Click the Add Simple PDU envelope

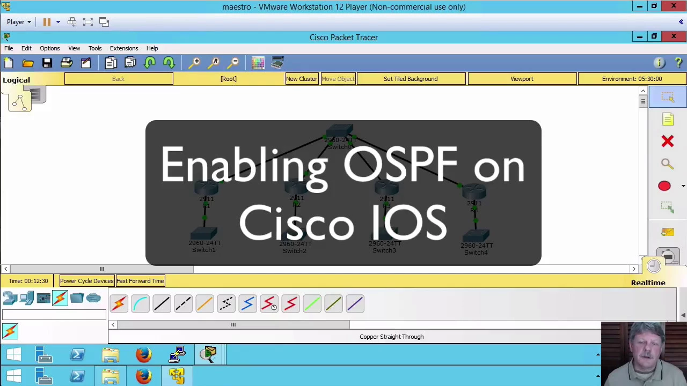click(x=667, y=232)
